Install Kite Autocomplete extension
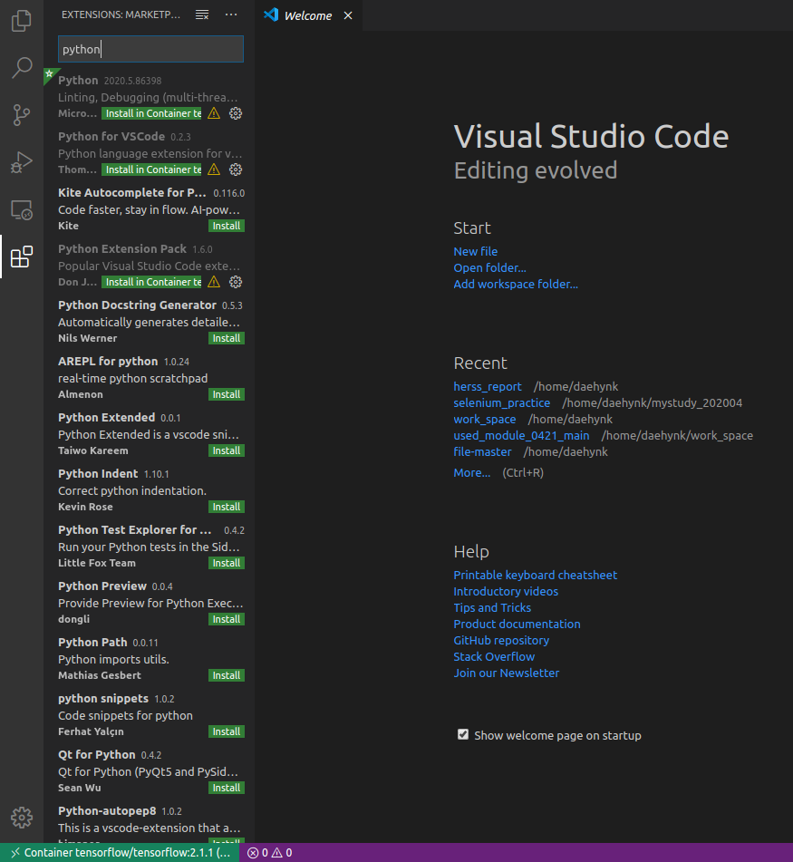This screenshot has height=862, width=793. pyautogui.click(x=227, y=226)
